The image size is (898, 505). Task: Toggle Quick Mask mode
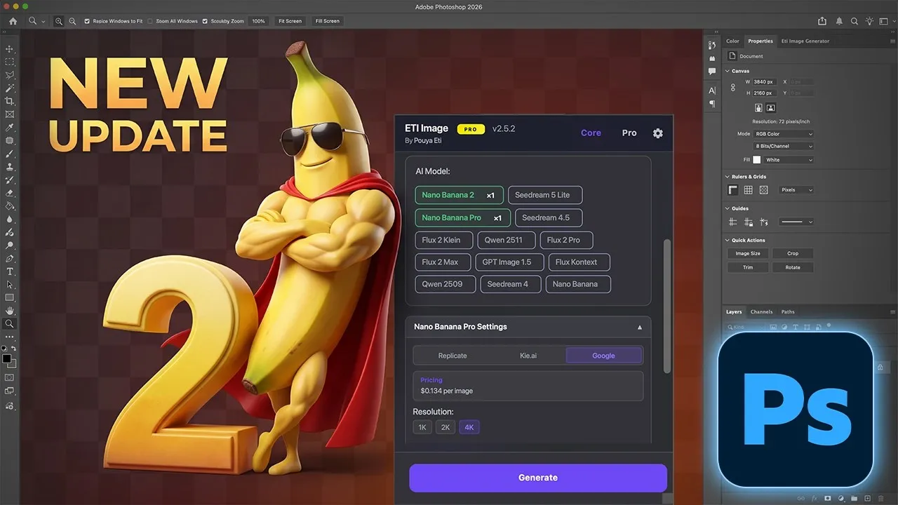point(10,377)
